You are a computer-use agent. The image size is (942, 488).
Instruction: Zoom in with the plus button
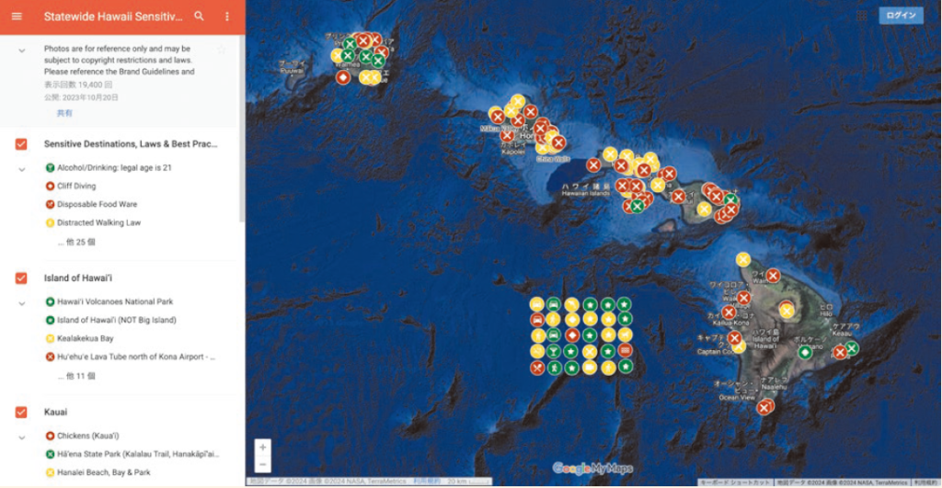[x=262, y=448]
